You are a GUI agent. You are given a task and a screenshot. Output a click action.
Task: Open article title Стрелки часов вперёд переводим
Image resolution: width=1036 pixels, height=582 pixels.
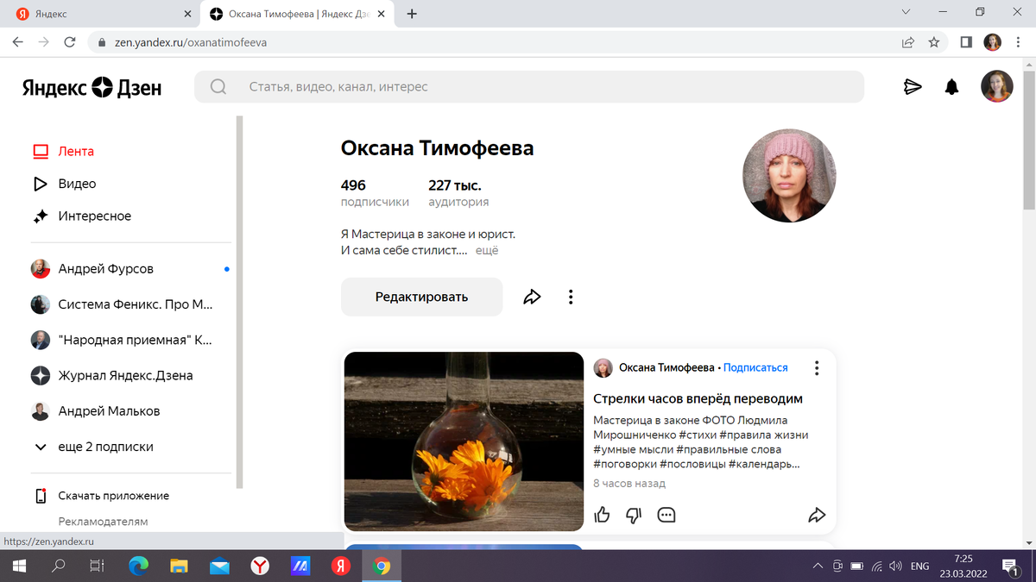click(x=698, y=398)
